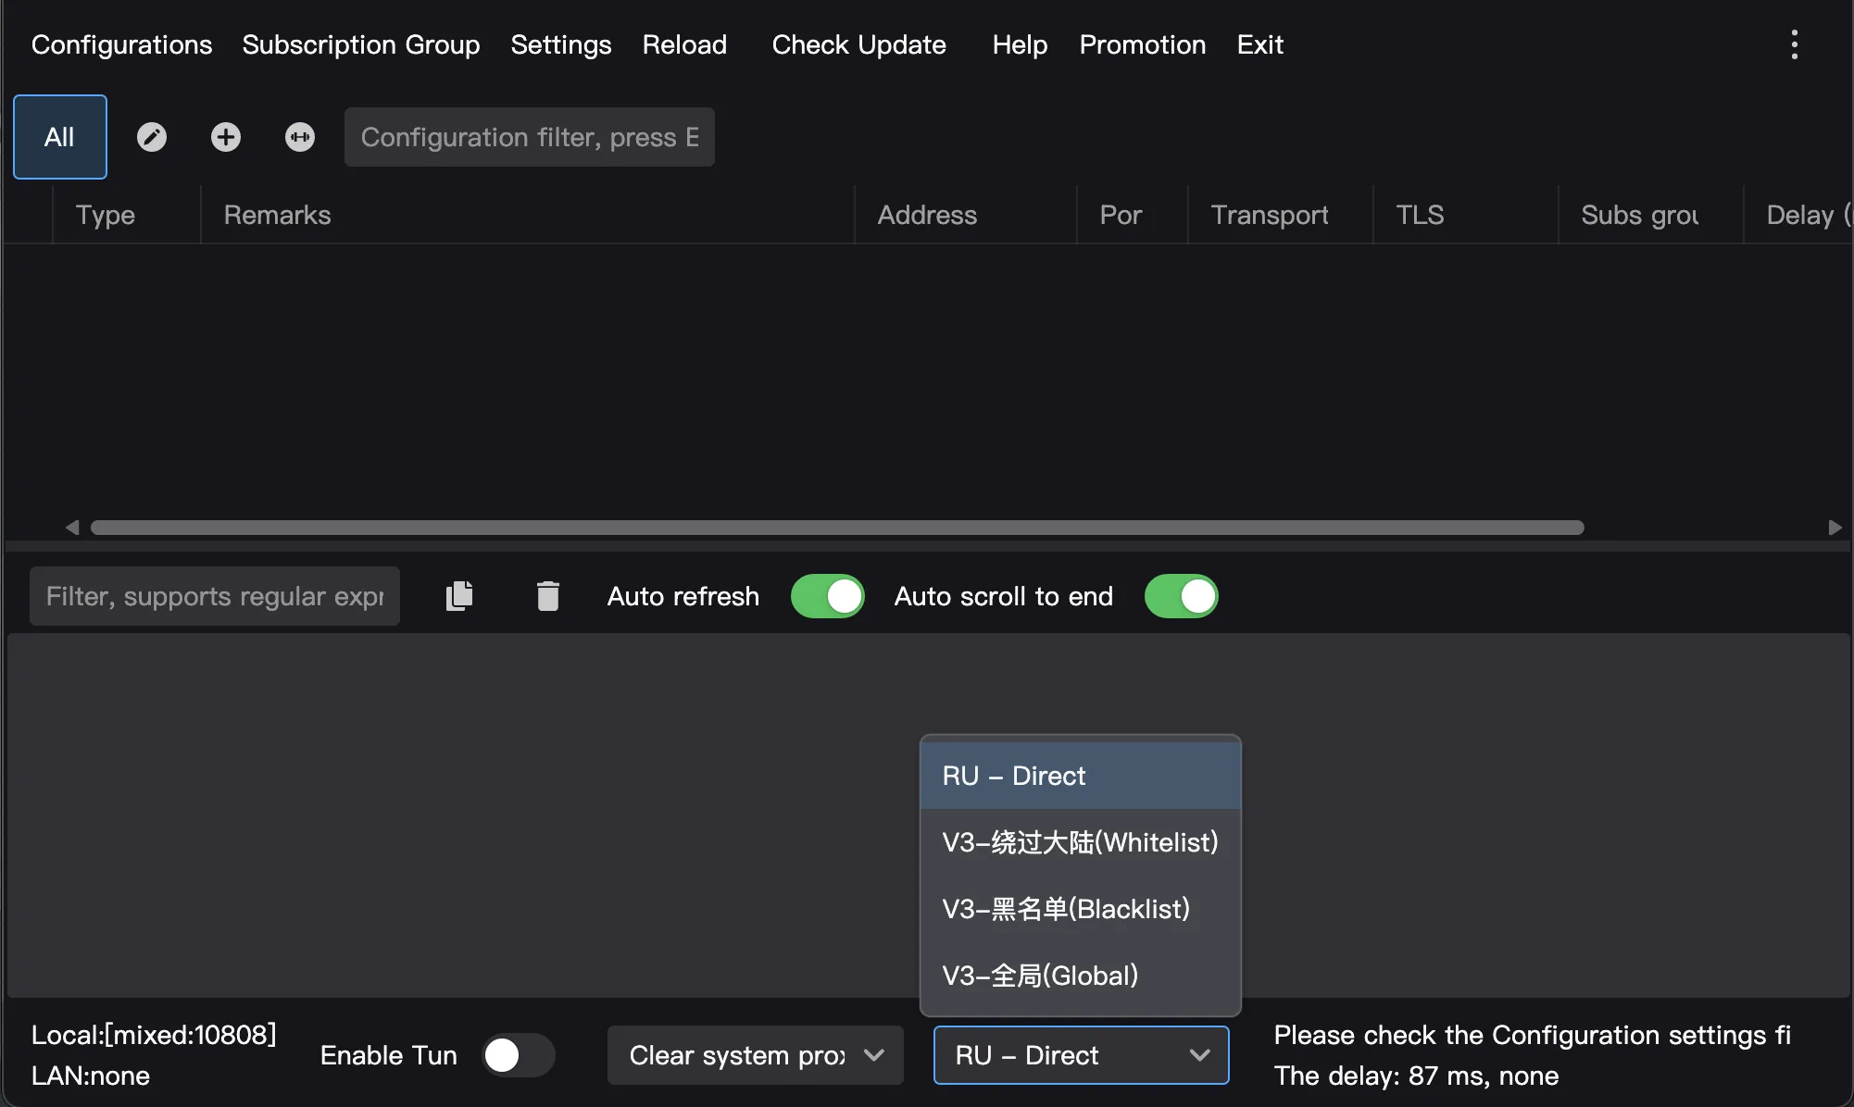1854x1107 pixels.
Task: Disable the Auto scroll to end toggle
Action: tap(1181, 596)
